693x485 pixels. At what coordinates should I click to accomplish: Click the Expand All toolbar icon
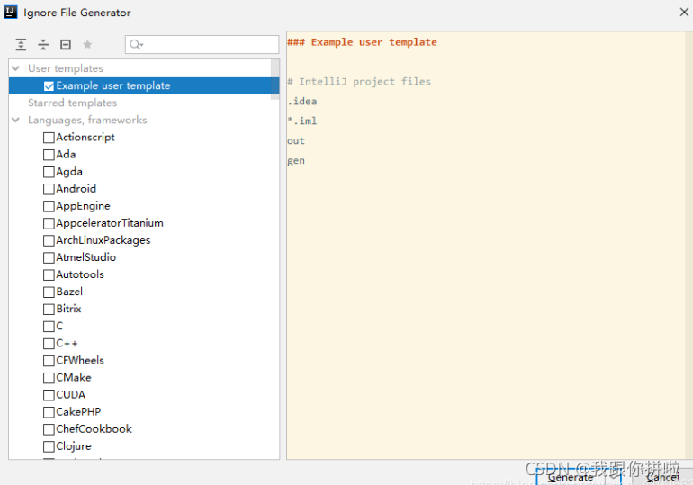click(21, 45)
